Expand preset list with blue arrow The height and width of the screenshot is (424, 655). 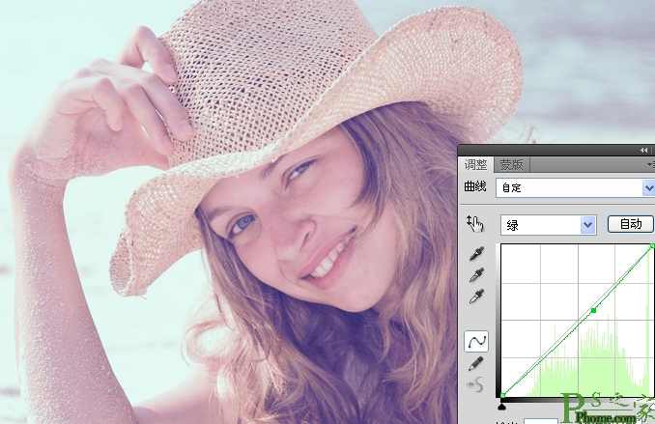648,188
